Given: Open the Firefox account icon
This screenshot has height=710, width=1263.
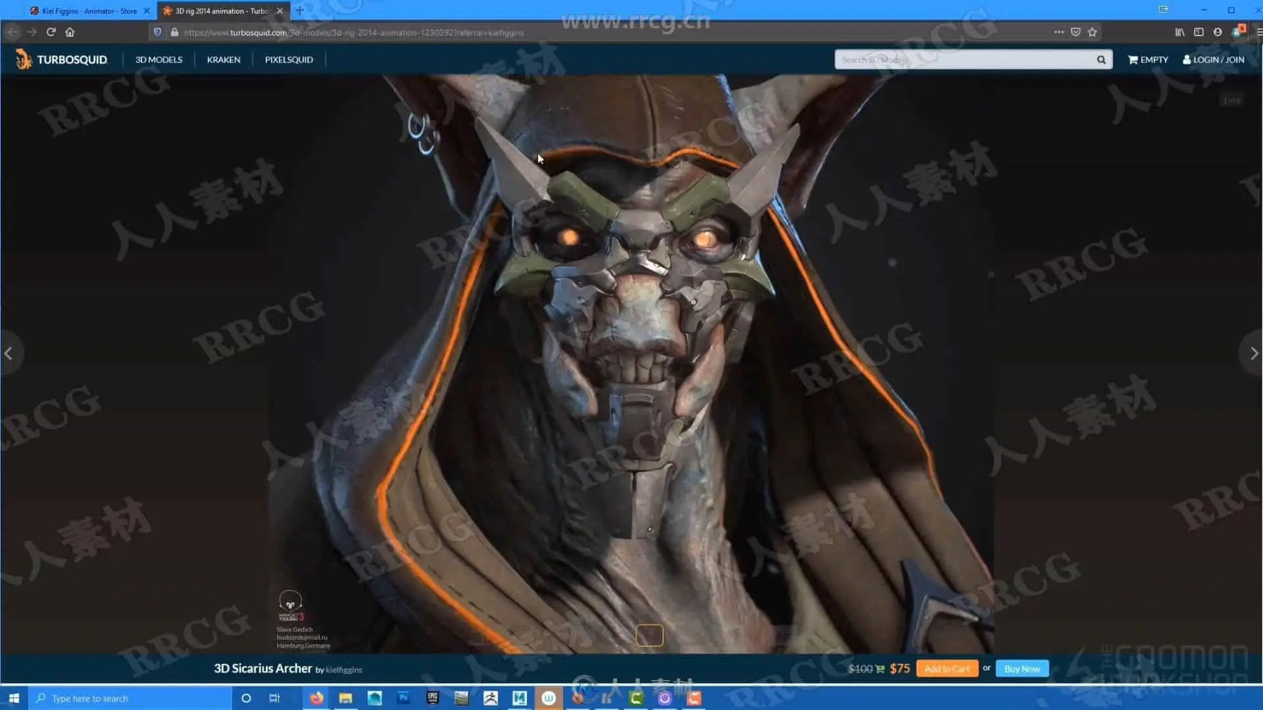Looking at the screenshot, I should point(1218,32).
